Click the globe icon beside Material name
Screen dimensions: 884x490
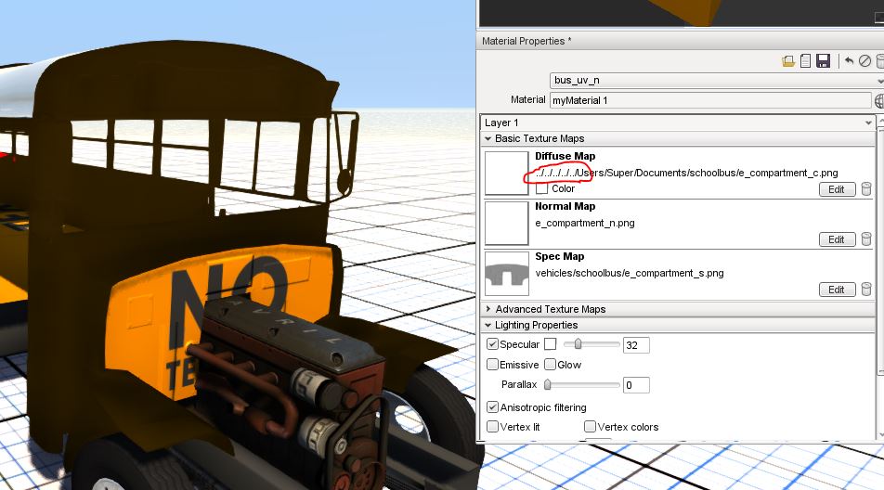point(879,101)
